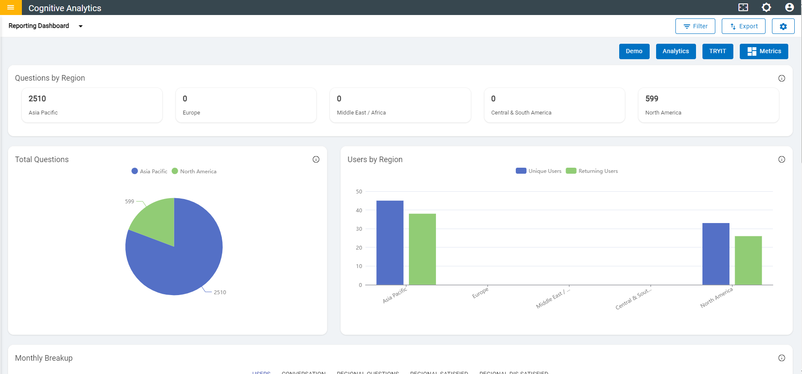Image resolution: width=802 pixels, height=374 pixels.
Task: Expand the Reporting Dashboard dropdown
Action: (x=80, y=26)
